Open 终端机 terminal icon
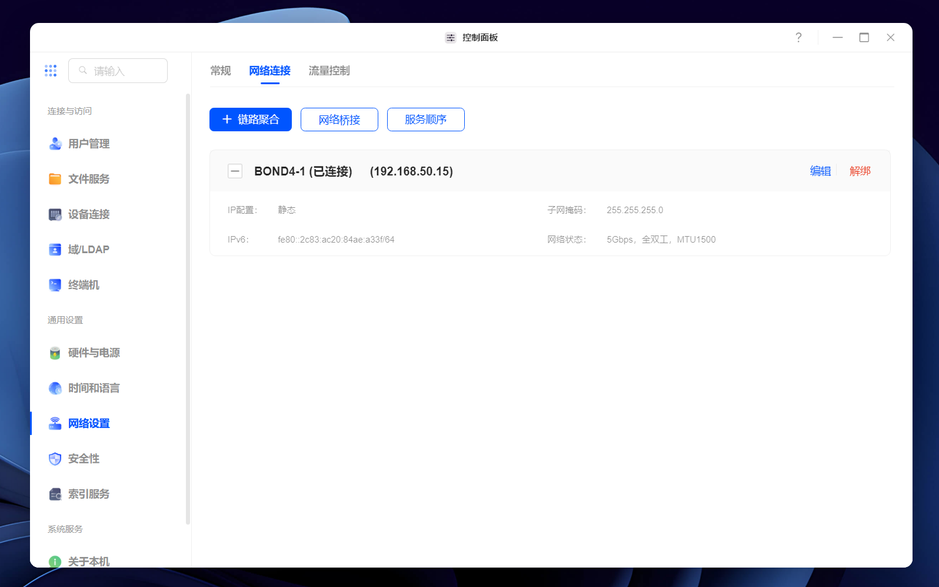The image size is (939, 587). pos(55,285)
